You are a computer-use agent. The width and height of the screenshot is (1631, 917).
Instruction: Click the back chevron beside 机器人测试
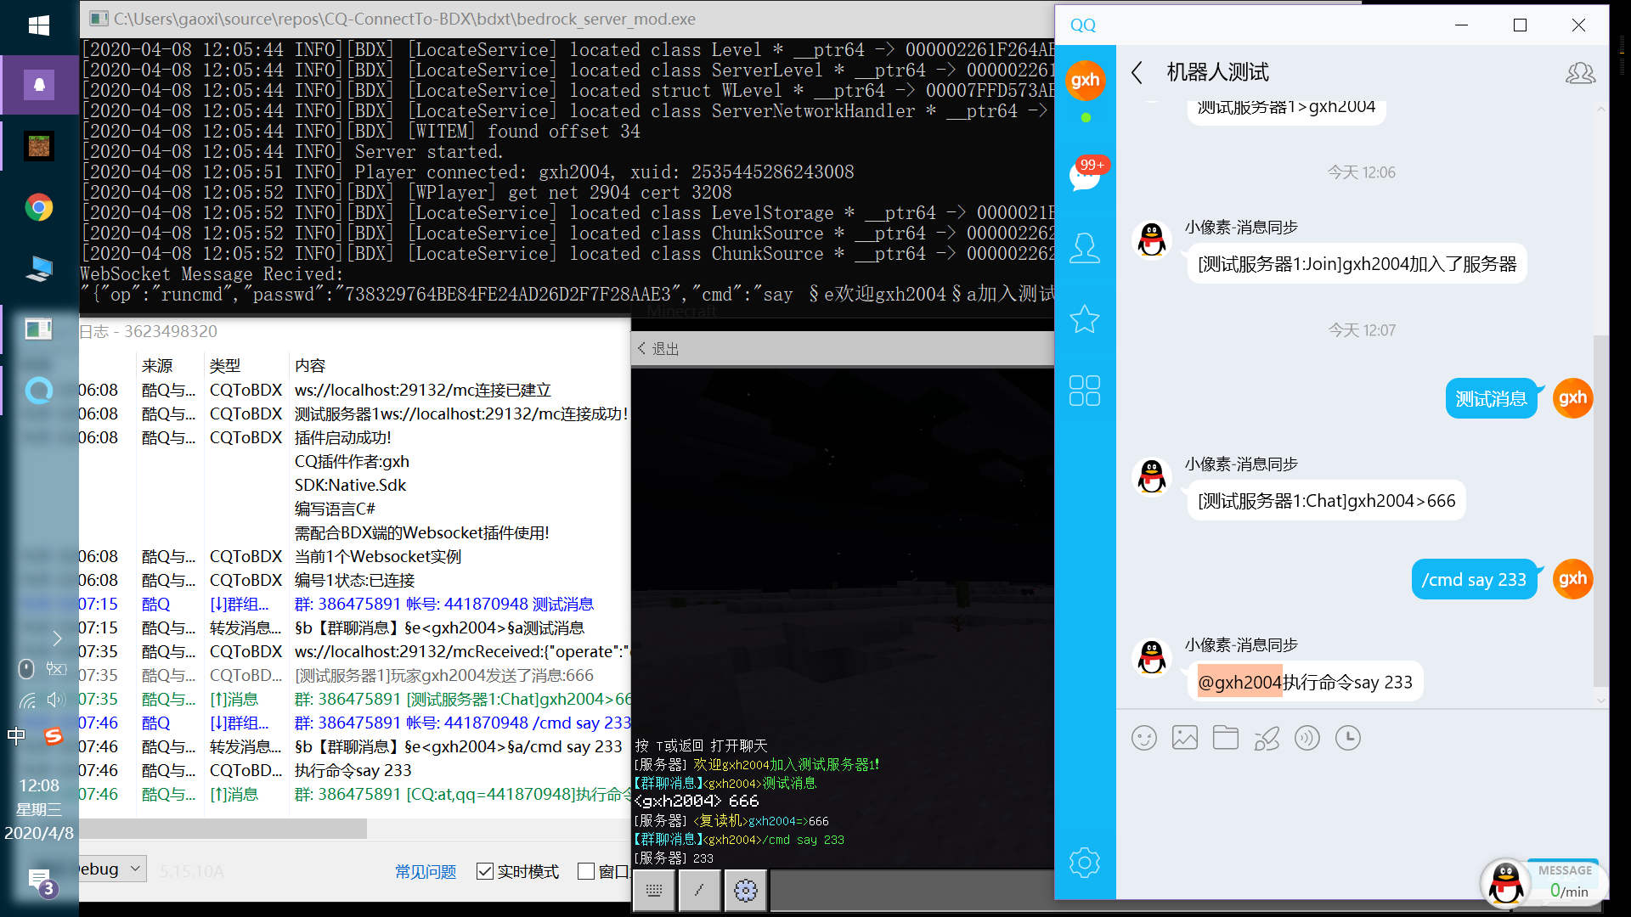pyautogui.click(x=1137, y=73)
